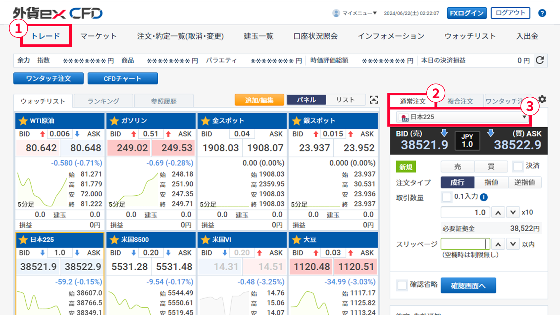Enable the 決済 checkbox
This screenshot has width=560, height=315.
click(x=518, y=166)
